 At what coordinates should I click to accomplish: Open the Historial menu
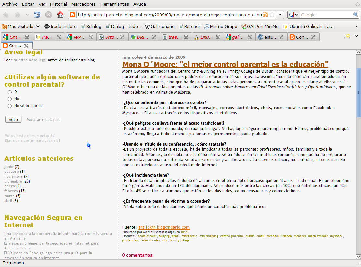point(58,4)
